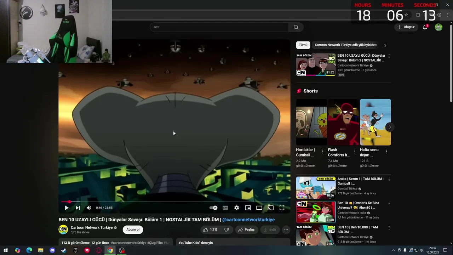Open Steam from the taskbar
453x255 pixels.
point(64,250)
